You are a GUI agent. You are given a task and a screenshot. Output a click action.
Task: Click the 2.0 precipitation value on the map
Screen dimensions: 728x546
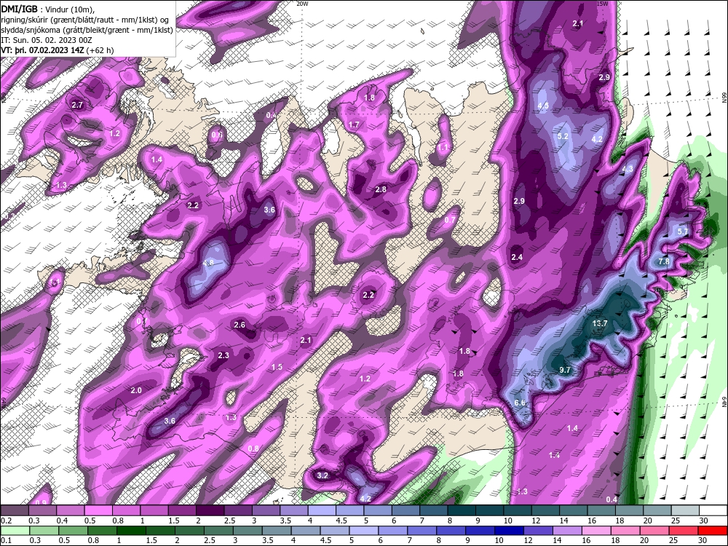pyautogui.click(x=136, y=390)
